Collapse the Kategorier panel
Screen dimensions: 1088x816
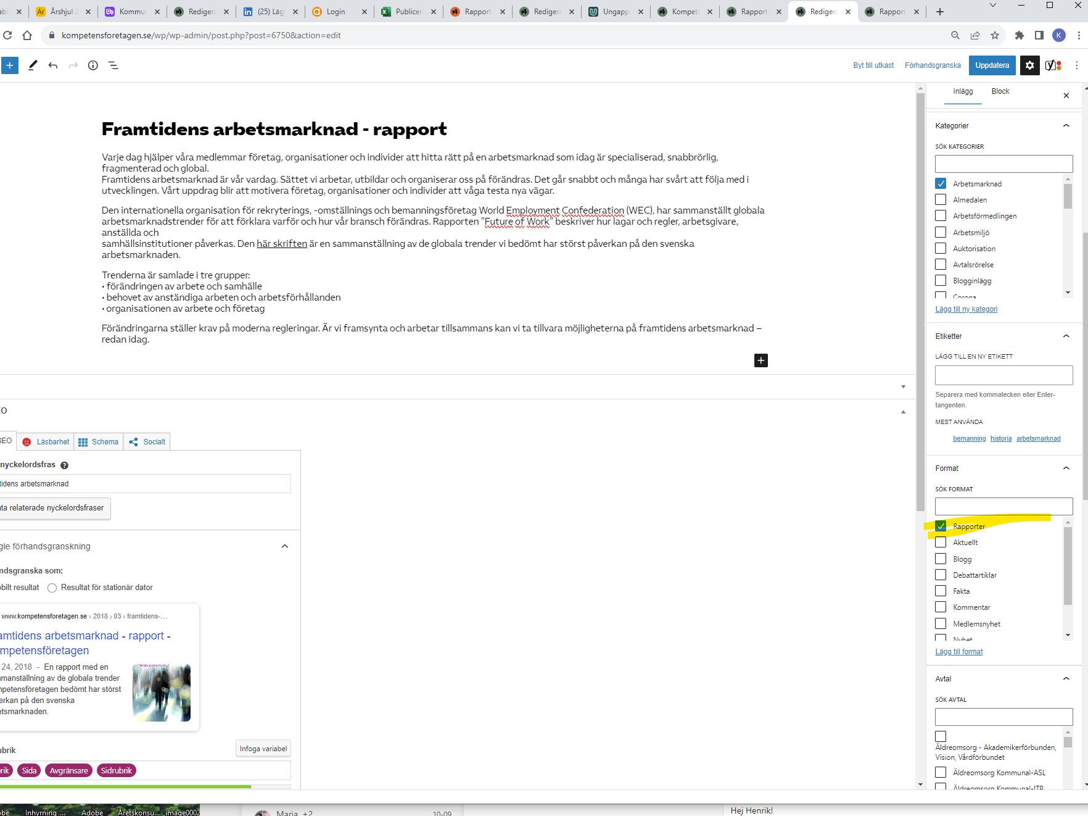coord(1066,125)
